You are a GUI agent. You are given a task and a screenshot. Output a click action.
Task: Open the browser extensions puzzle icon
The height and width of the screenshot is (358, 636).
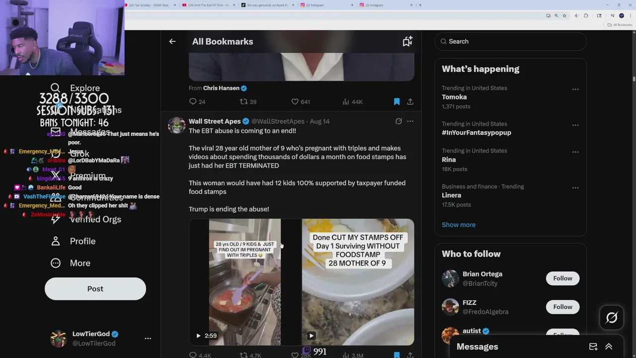click(x=586, y=16)
